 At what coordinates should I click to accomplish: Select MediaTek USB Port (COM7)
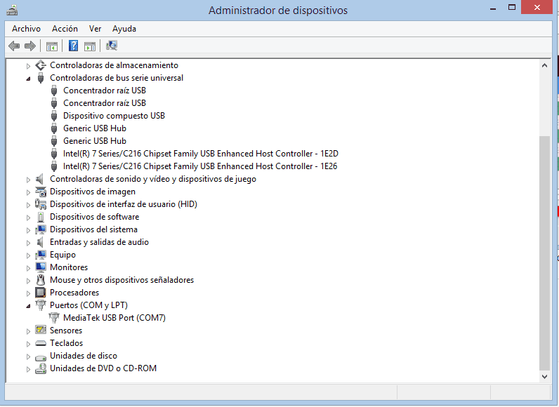[x=114, y=318]
